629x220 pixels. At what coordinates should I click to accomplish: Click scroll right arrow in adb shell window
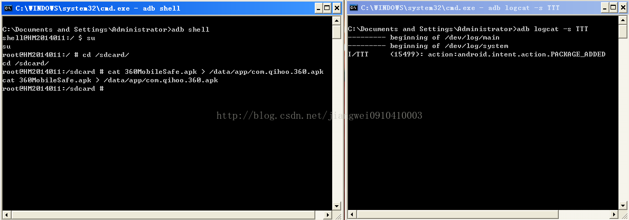328,215
